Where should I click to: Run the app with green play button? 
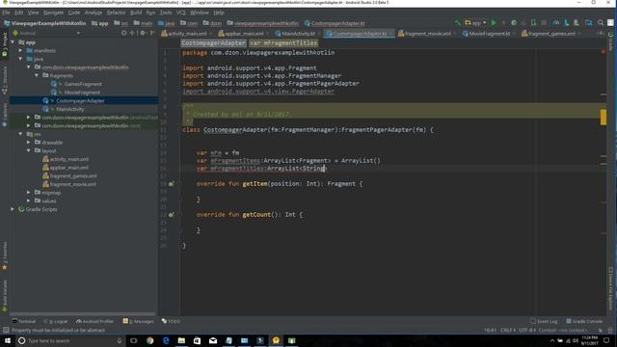coord(494,23)
